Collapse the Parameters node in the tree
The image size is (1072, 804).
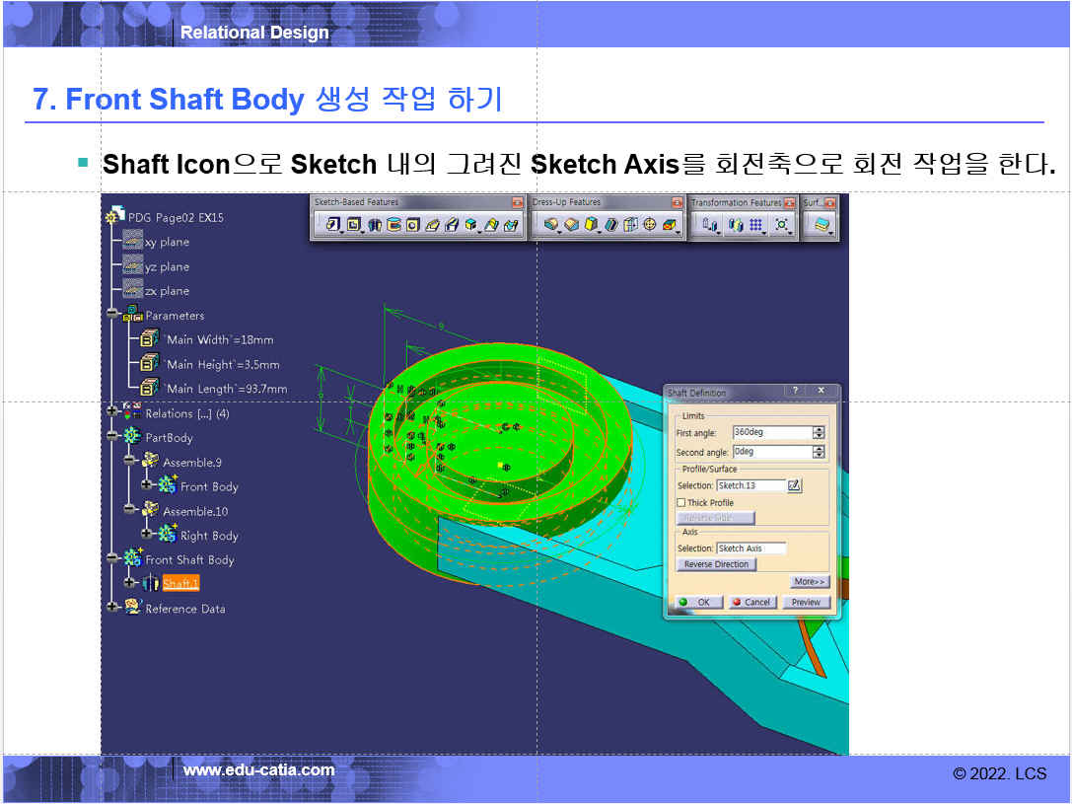(x=112, y=316)
